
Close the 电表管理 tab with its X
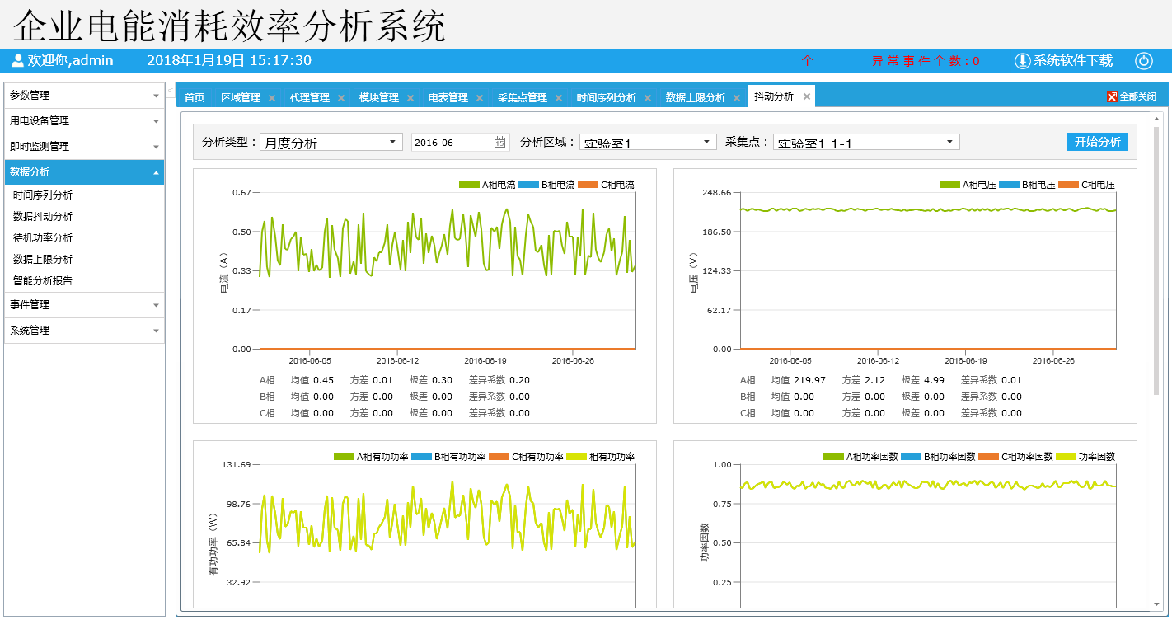(480, 98)
